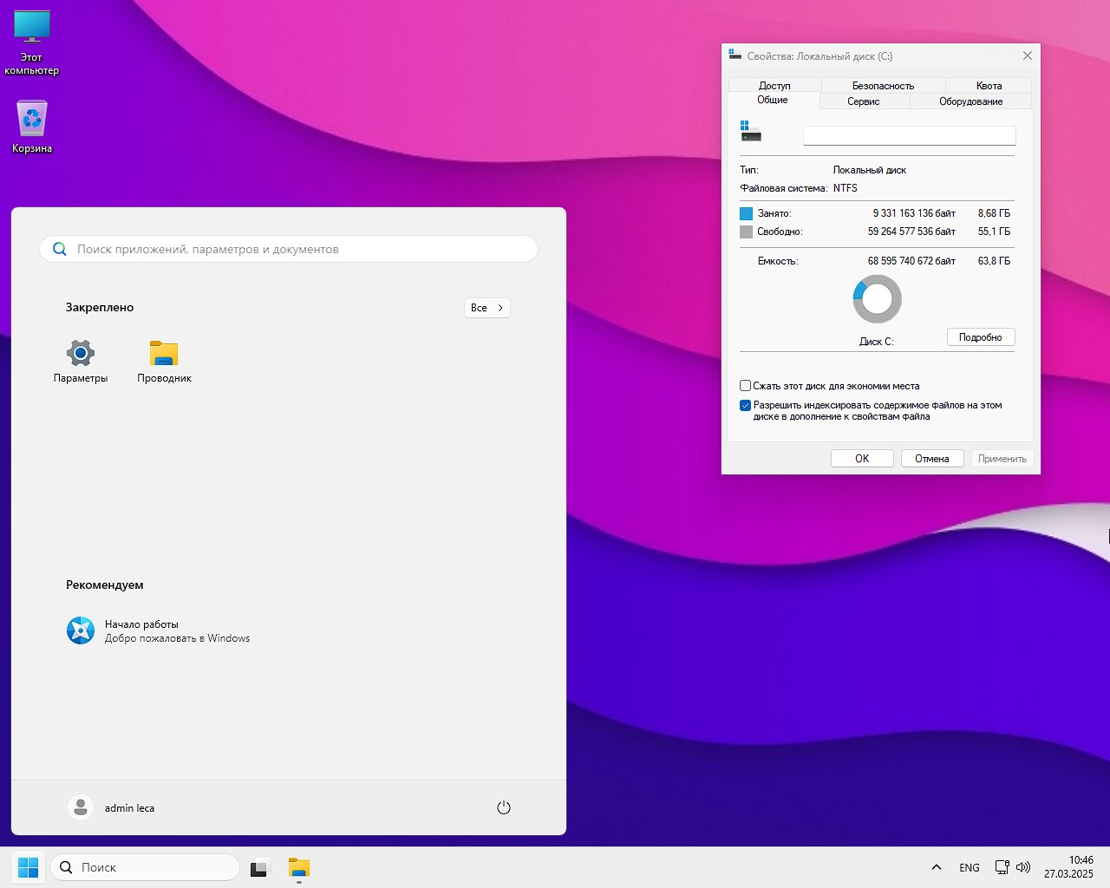Select Этот компьютер desktop icon
Screen dimensions: 1110x888
[32, 28]
